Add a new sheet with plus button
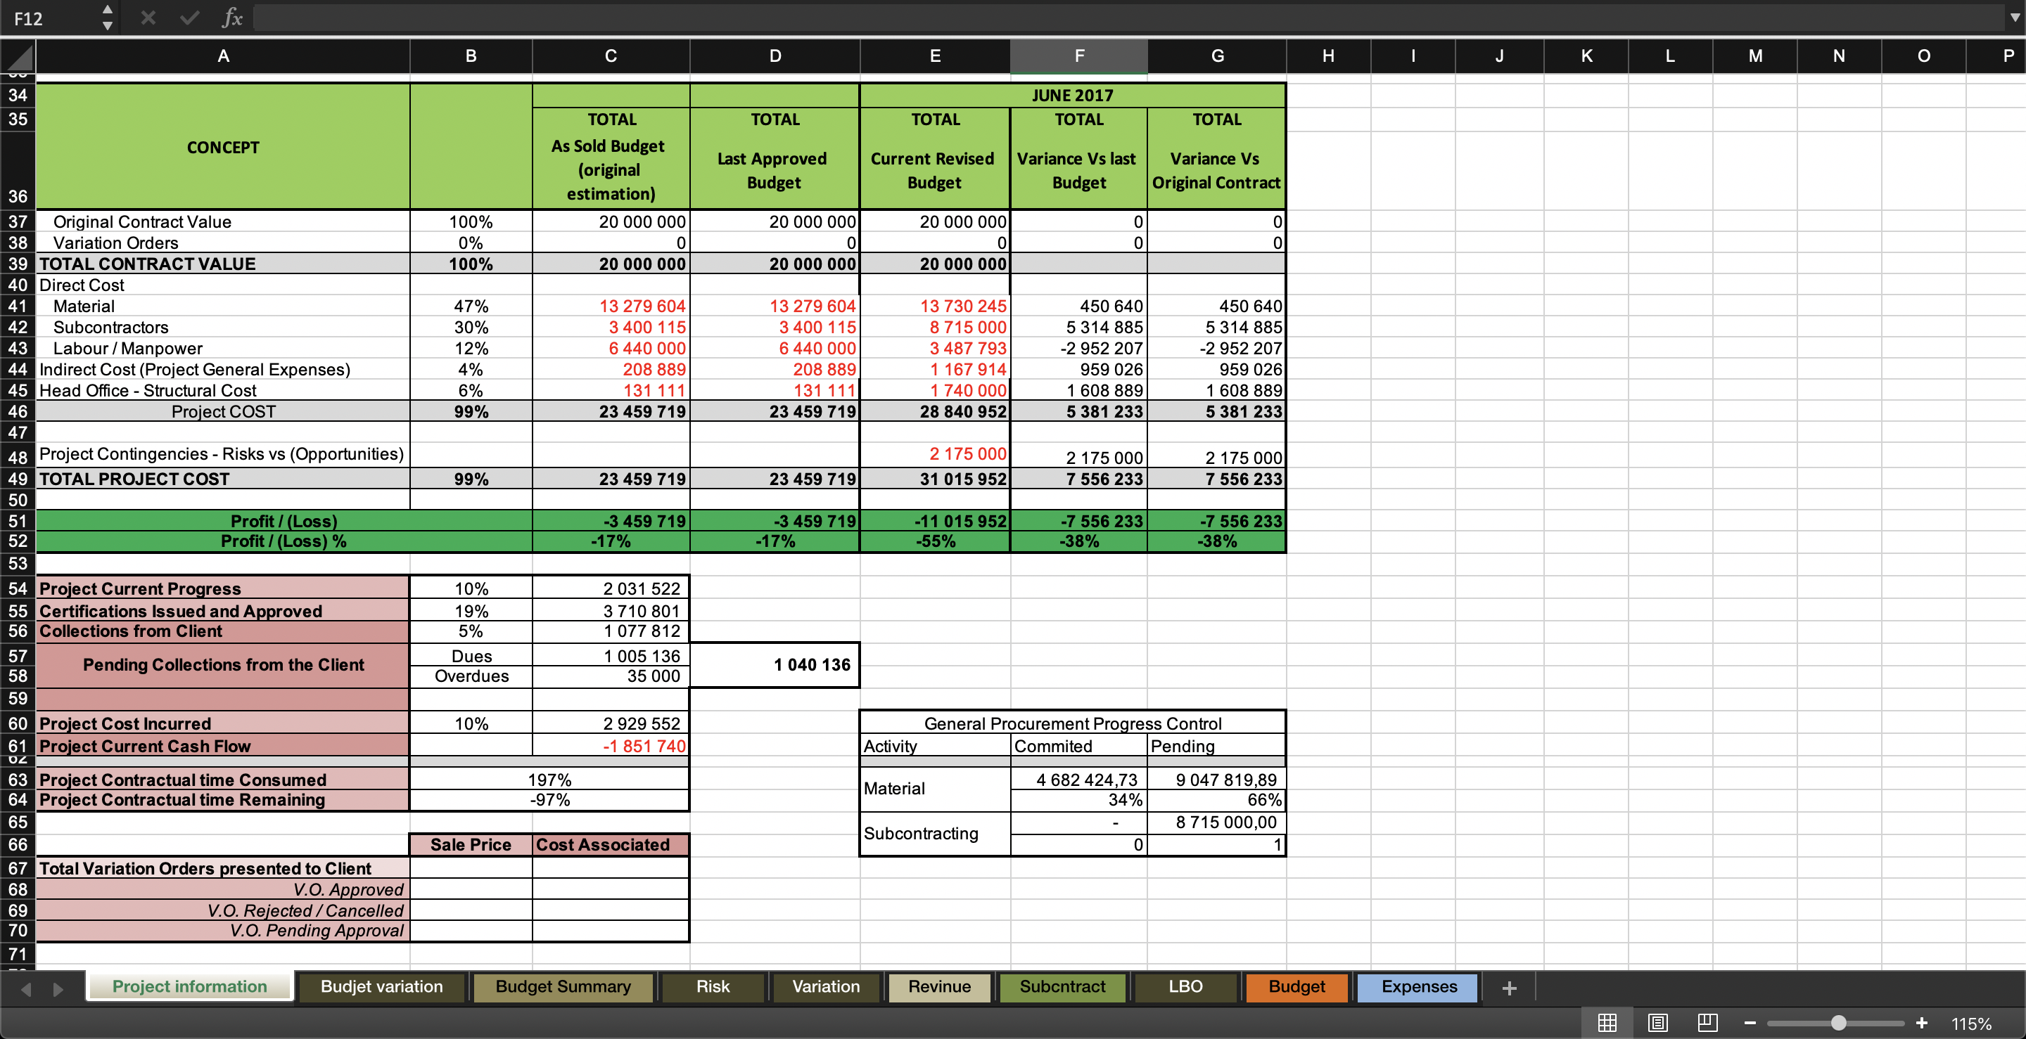The height and width of the screenshot is (1039, 2026). (1508, 988)
